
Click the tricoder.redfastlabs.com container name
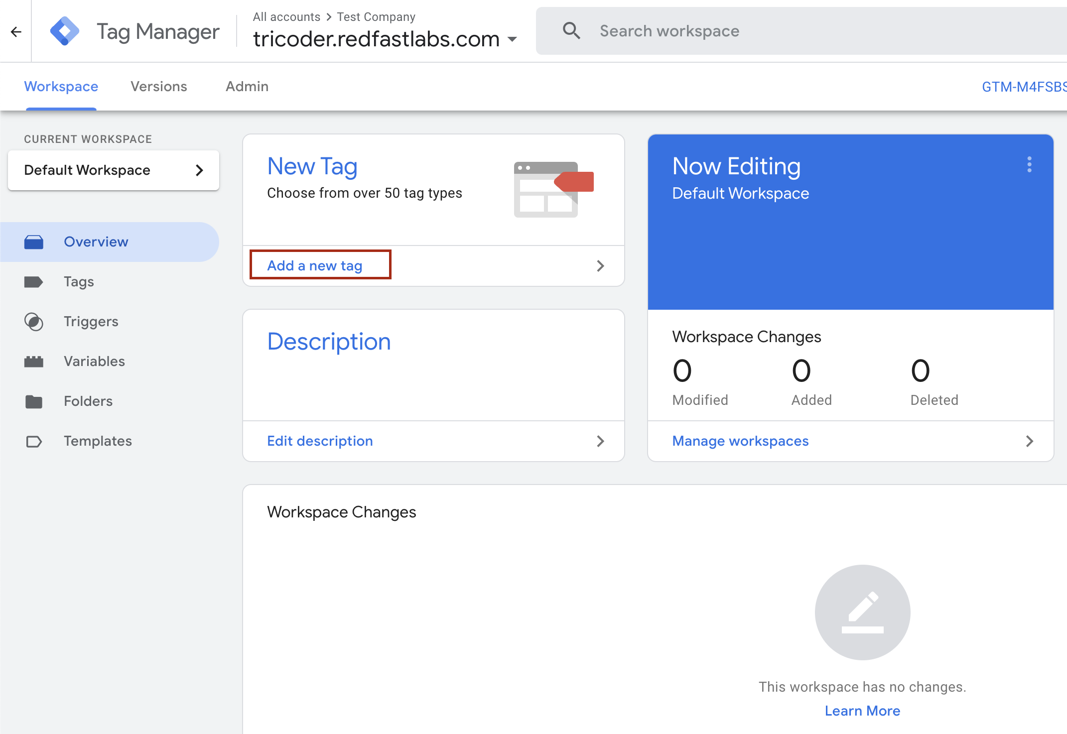pos(376,39)
